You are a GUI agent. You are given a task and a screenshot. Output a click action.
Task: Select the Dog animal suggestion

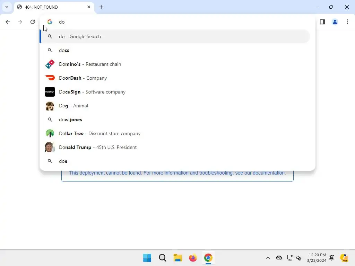coord(175,106)
